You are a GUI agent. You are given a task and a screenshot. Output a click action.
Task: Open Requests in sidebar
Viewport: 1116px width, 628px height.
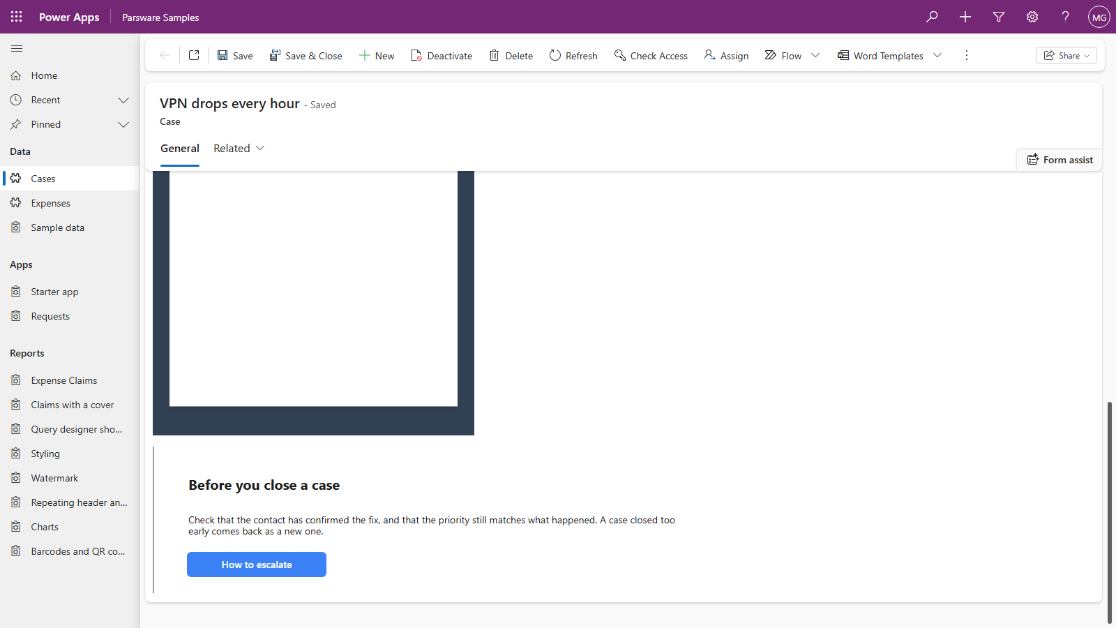click(70, 316)
